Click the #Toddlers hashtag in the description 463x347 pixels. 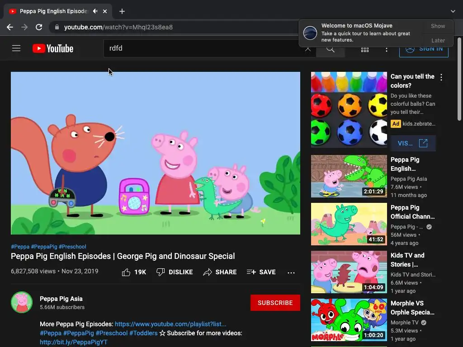pos(143,333)
